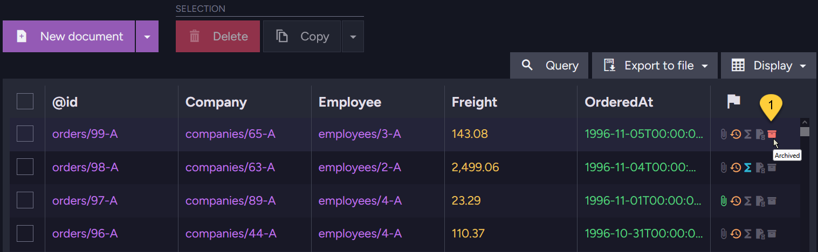Click the OrderedAt column header
Image resolution: width=818 pixels, height=252 pixels.
coord(619,102)
